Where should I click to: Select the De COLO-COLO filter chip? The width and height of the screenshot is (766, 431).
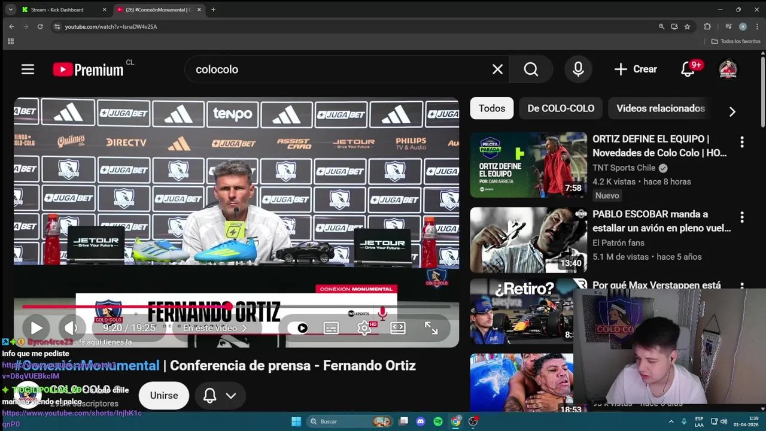click(x=561, y=108)
